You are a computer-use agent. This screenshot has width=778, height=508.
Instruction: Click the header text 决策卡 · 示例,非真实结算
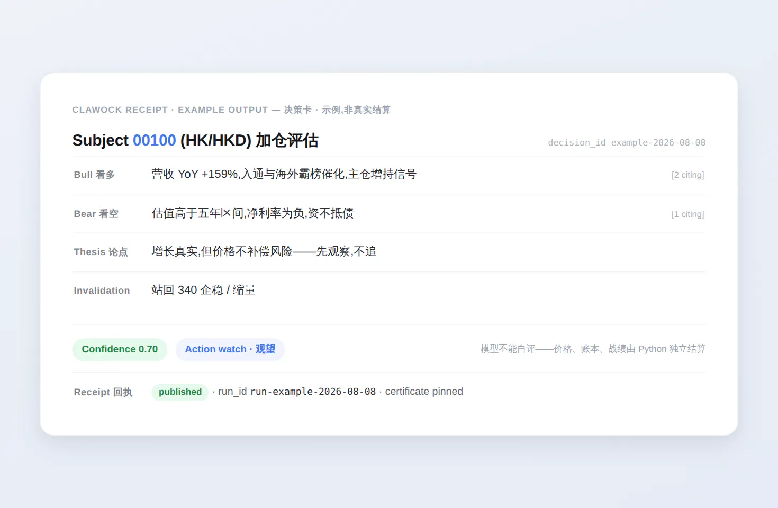tap(337, 110)
